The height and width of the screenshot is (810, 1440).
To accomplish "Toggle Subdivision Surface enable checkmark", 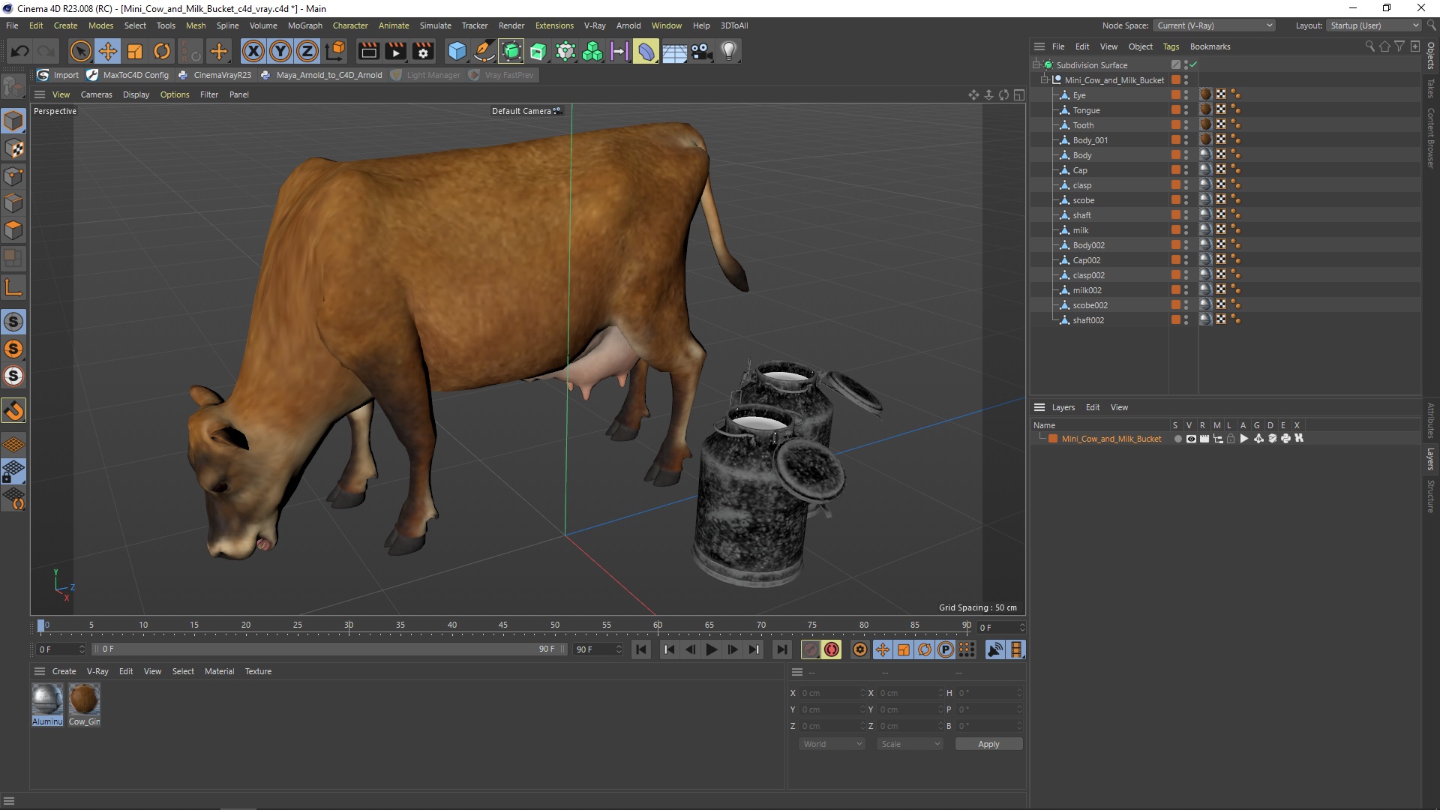I will [x=1193, y=65].
